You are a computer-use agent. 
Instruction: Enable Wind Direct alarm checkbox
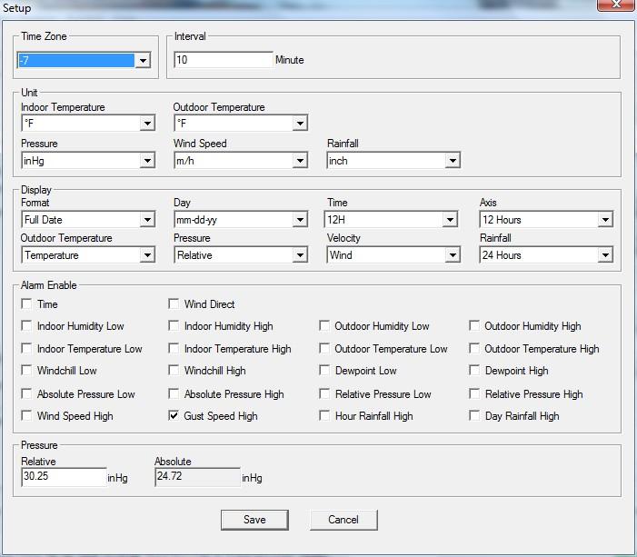[x=174, y=304]
